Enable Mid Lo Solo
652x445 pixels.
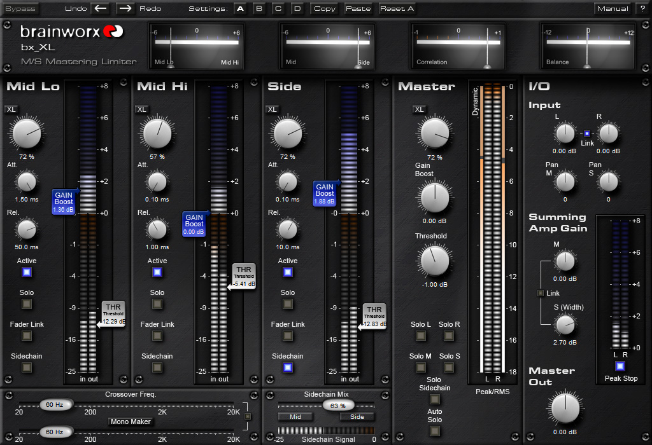point(27,304)
